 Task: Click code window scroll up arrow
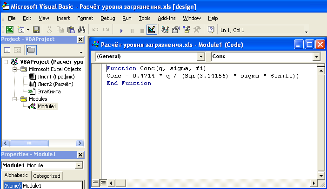[x=321, y=71]
